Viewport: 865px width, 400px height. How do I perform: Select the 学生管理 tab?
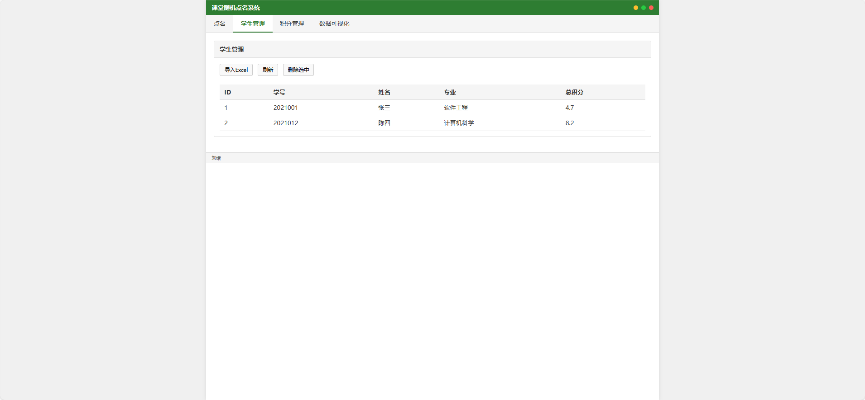(x=253, y=24)
